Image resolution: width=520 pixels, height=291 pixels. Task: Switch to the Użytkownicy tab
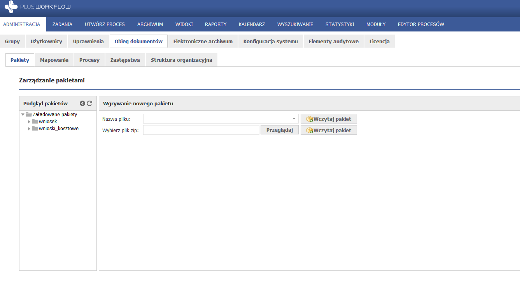click(46, 41)
